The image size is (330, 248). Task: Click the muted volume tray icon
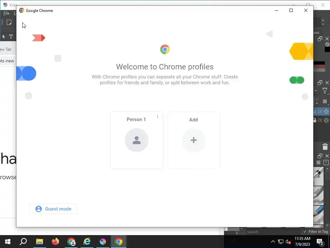tap(288, 242)
